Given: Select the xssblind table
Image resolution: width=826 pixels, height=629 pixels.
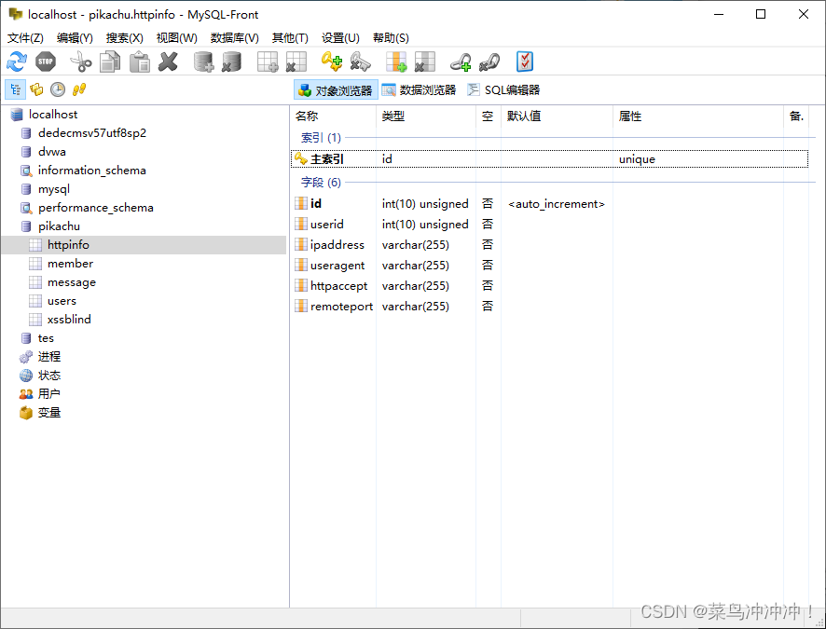Looking at the screenshot, I should click(x=69, y=319).
